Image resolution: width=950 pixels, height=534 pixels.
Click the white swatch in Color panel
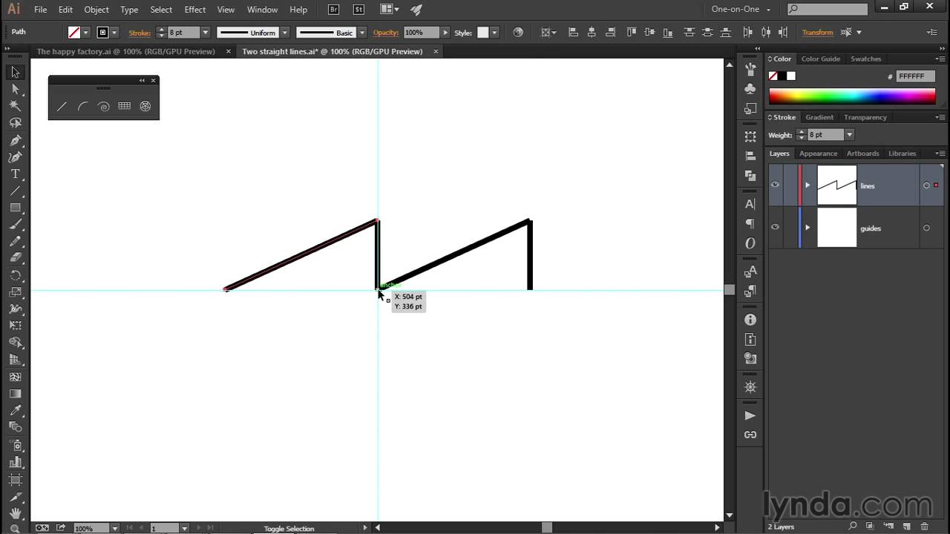791,76
